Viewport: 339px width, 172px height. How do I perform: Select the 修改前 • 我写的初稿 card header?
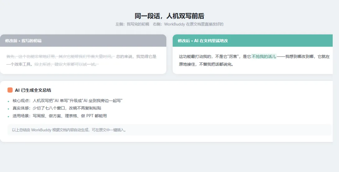[83, 41]
